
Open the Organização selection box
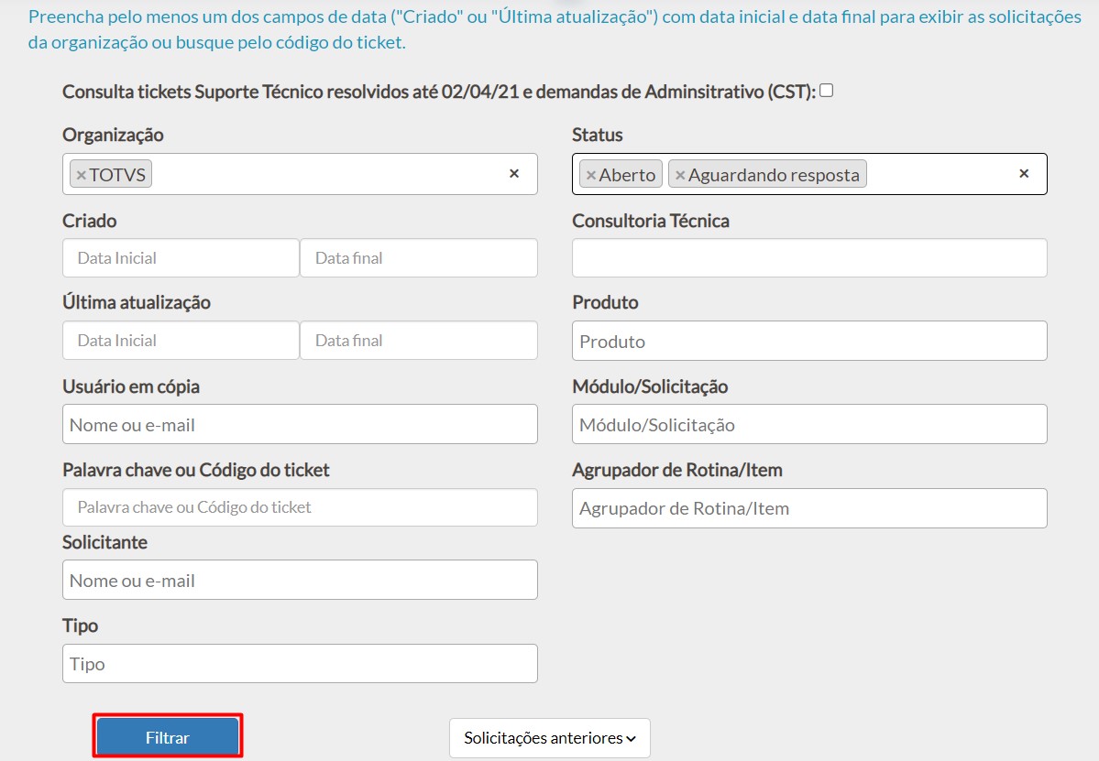300,174
